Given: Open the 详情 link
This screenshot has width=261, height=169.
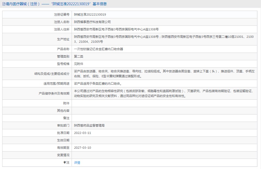Looking at the screenshot, I should coord(77,163).
